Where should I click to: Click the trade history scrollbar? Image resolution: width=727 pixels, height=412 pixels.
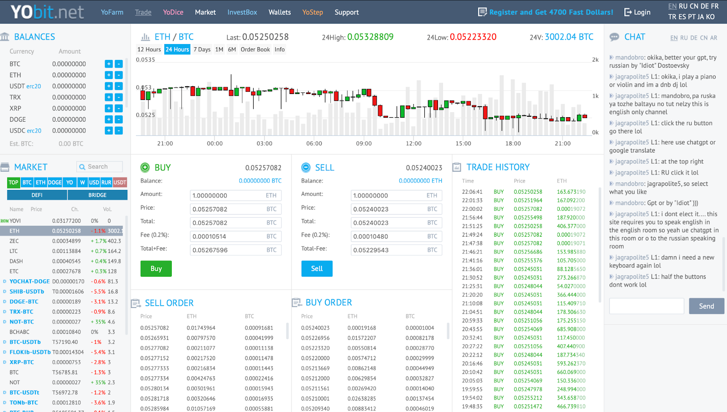pos(600,245)
